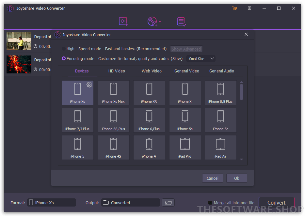The height and width of the screenshot is (216, 305).
Task: Click the Convert button
Action: (276, 202)
